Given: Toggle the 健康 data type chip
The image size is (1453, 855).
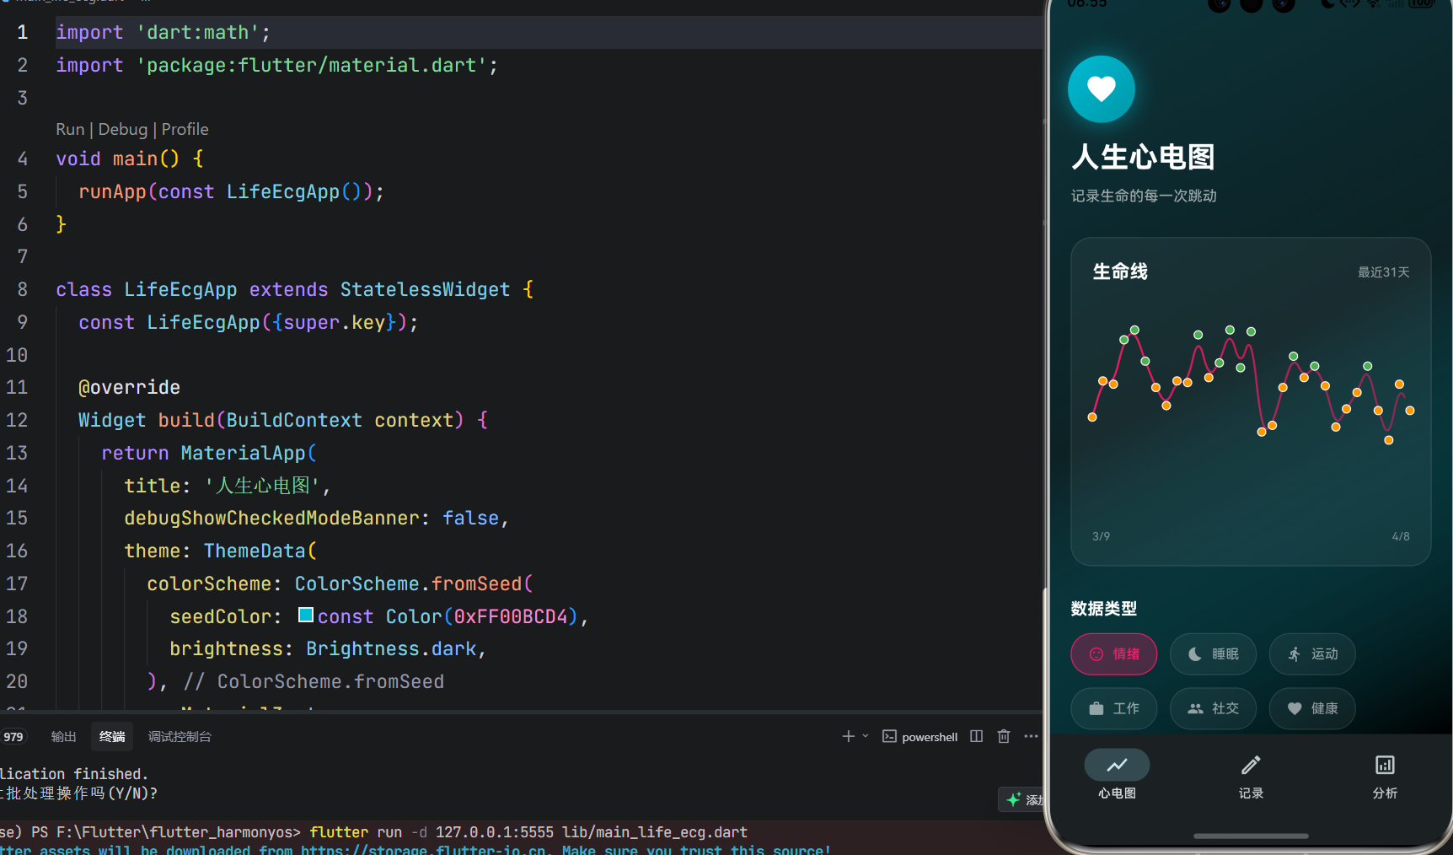Looking at the screenshot, I should click(1312, 708).
